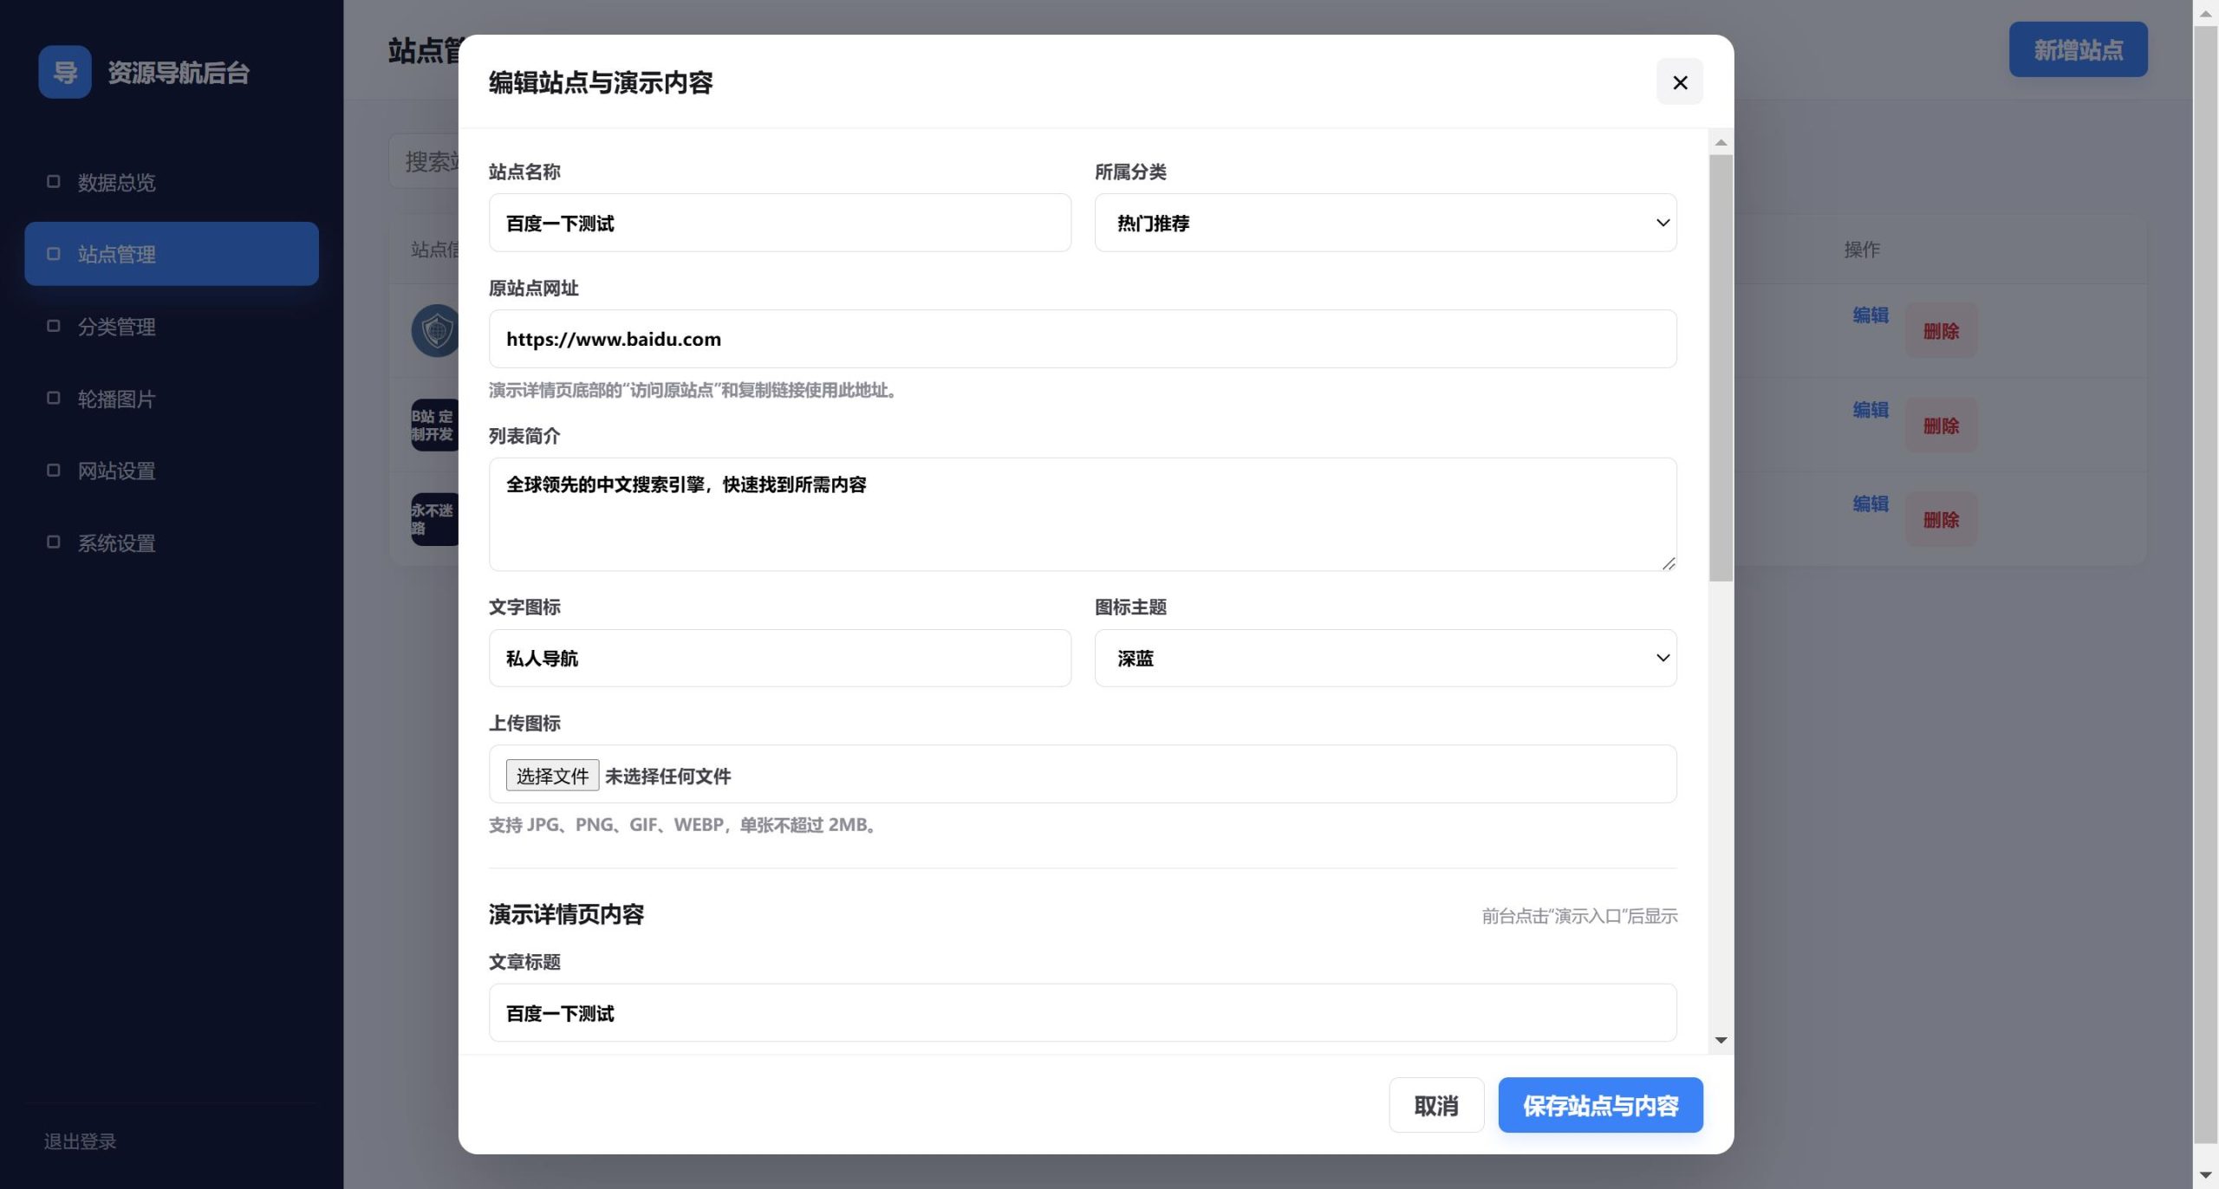Click the 列表简介 textarea resize handle
The width and height of the screenshot is (2219, 1189).
1668,562
